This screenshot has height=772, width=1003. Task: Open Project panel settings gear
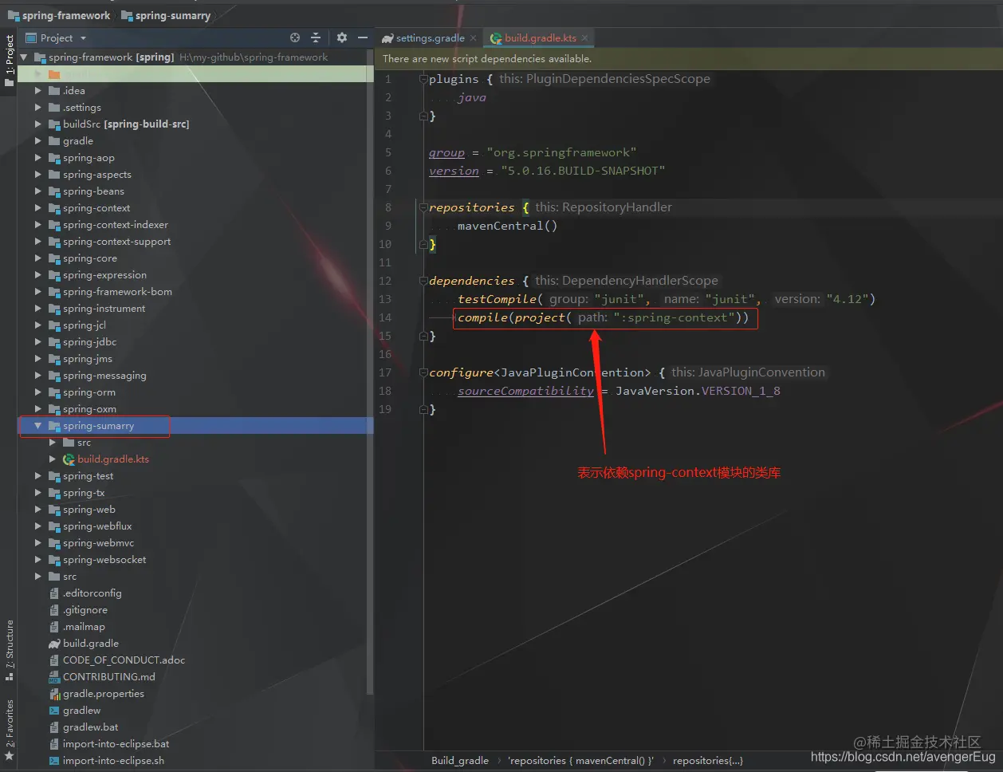(x=342, y=37)
